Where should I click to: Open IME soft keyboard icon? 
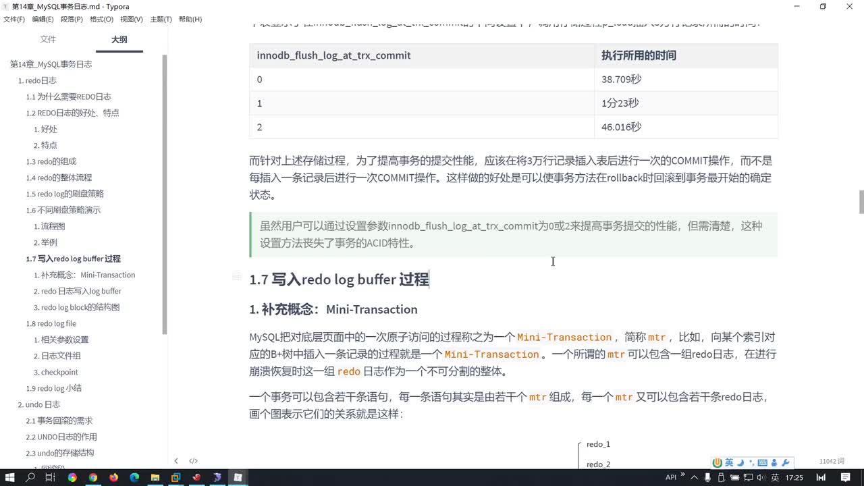[x=763, y=462]
